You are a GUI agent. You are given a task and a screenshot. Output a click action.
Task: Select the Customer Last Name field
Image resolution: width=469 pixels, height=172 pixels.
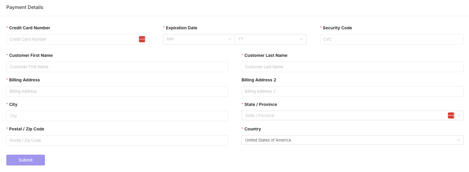tap(352, 67)
